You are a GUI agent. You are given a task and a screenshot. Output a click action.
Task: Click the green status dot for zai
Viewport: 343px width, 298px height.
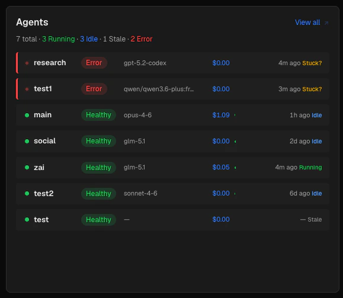(x=27, y=168)
